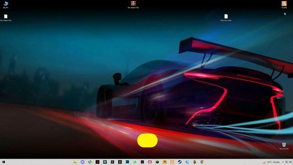Open the 32°C Smoke weather widget

coord(271,162)
